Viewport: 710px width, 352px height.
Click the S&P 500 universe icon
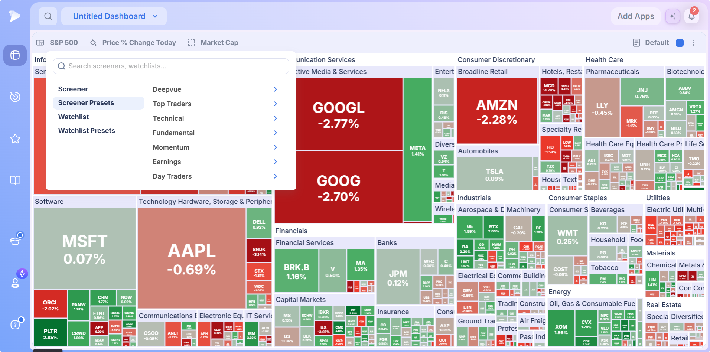click(40, 43)
